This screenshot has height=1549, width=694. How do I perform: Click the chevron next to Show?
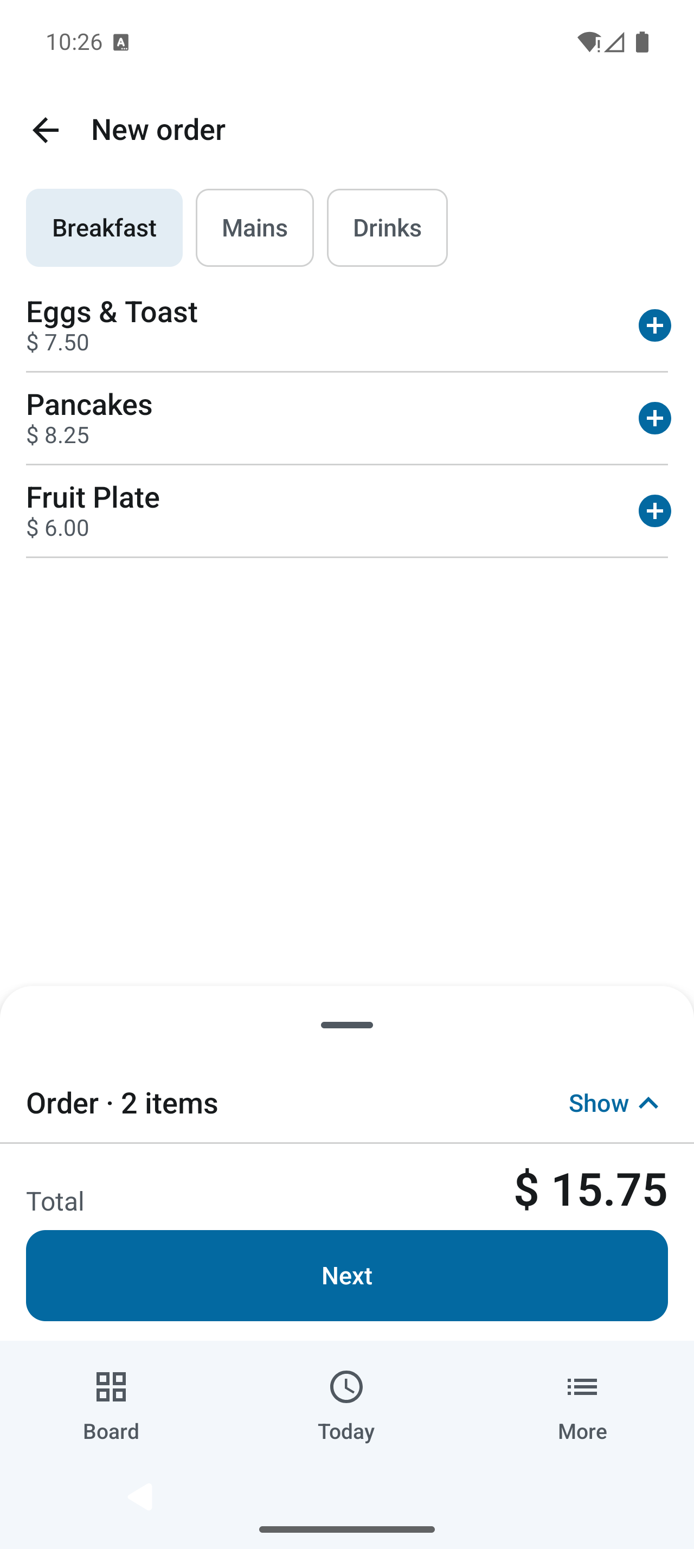point(649,1103)
